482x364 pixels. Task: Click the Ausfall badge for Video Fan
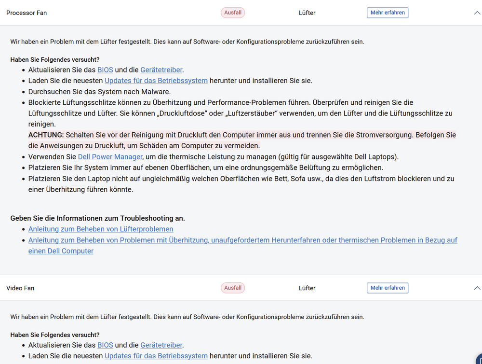(x=233, y=288)
